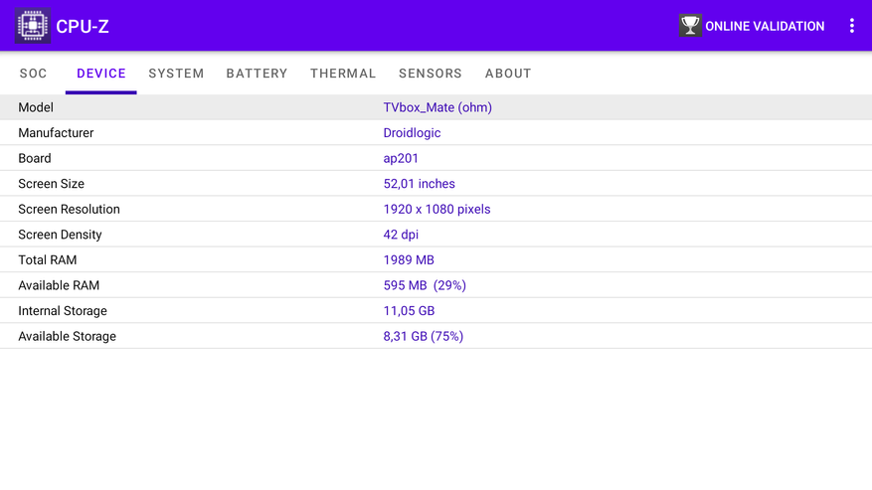Select the ap201 board value
Viewport: 872px width, 490px height.
401,158
